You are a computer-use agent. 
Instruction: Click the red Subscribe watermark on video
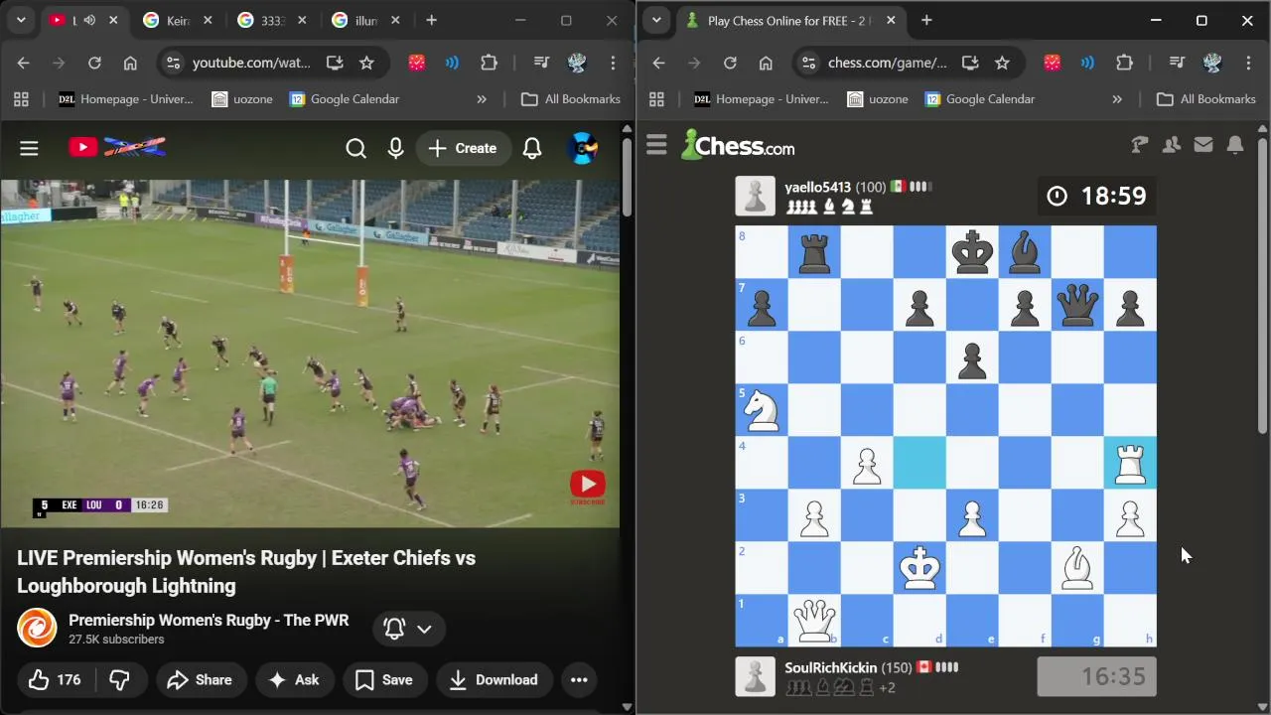click(x=587, y=485)
